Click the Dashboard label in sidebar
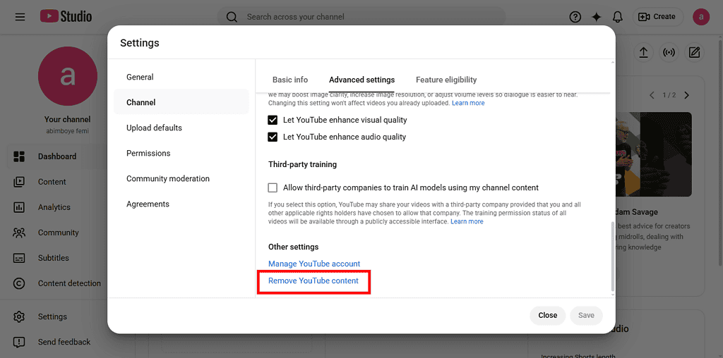Image resolution: width=723 pixels, height=358 pixels. point(57,156)
